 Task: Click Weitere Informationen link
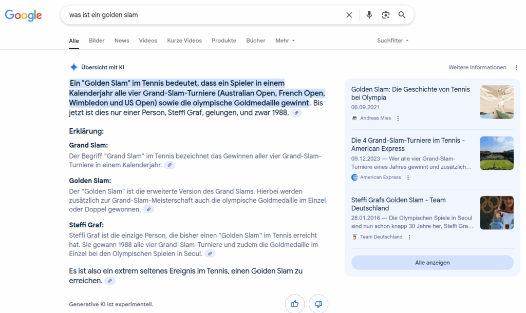477,67
